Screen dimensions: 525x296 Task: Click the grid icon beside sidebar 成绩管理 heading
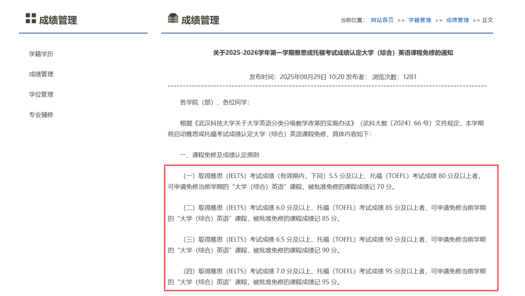pos(31,19)
